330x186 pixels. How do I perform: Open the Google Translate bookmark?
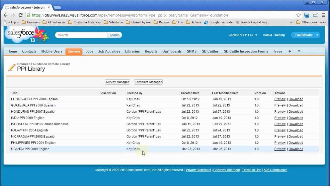coord(218,22)
